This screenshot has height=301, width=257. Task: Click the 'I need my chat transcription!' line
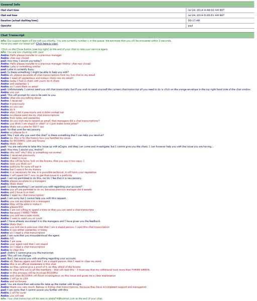(23, 195)
